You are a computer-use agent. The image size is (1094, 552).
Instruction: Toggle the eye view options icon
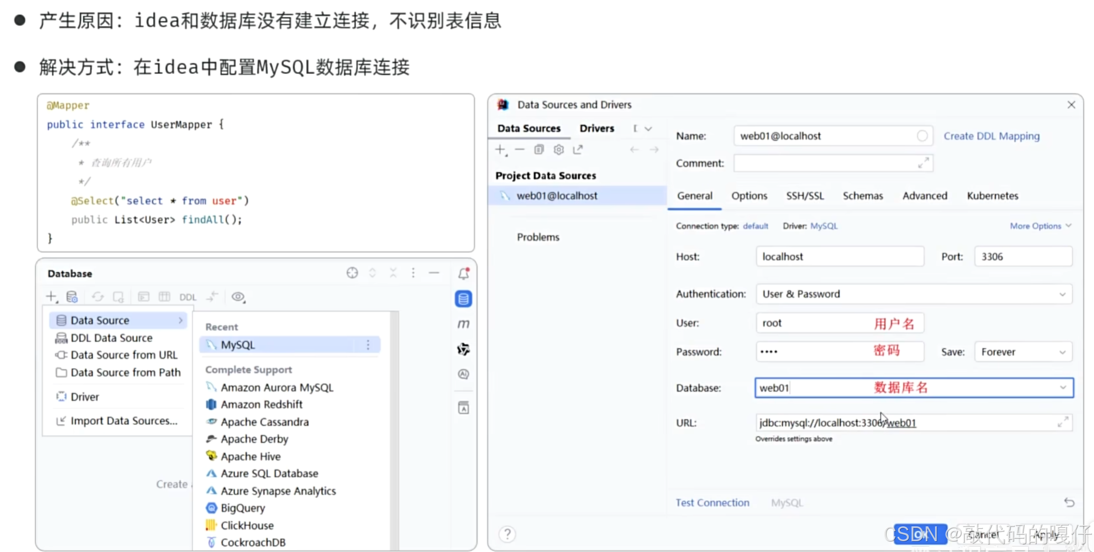click(238, 296)
